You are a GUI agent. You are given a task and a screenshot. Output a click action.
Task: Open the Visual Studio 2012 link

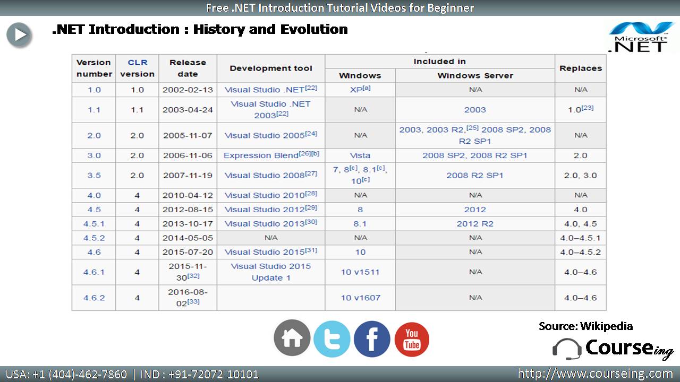(265, 210)
